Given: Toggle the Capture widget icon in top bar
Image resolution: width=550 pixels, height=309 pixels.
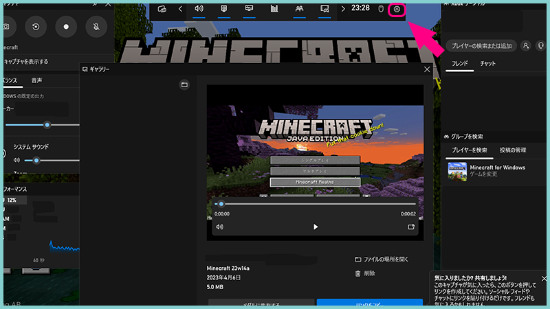Looking at the screenshot, I should pyautogui.click(x=224, y=9).
